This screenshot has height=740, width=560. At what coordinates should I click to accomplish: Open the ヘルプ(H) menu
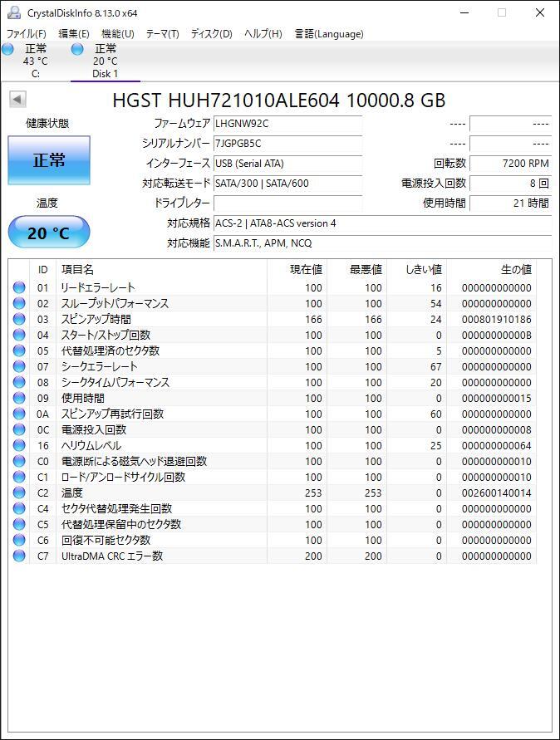click(263, 33)
